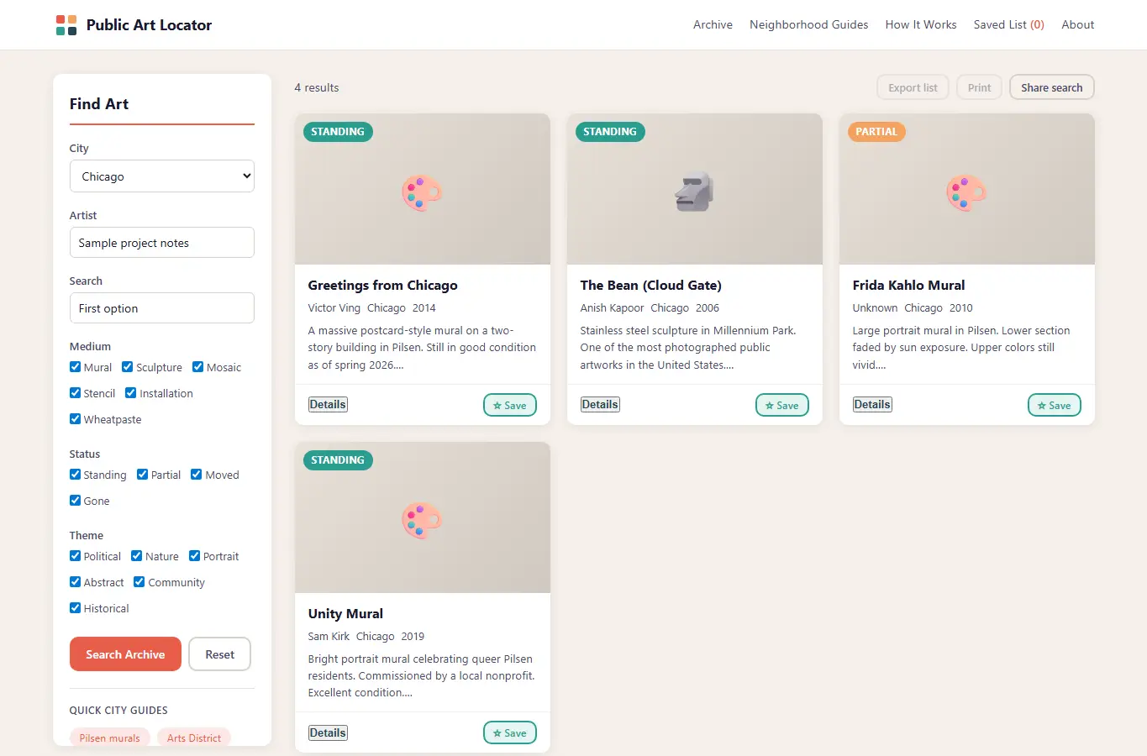This screenshot has width=1147, height=756.
Task: Go to How It Works page
Action: pyautogui.click(x=921, y=24)
